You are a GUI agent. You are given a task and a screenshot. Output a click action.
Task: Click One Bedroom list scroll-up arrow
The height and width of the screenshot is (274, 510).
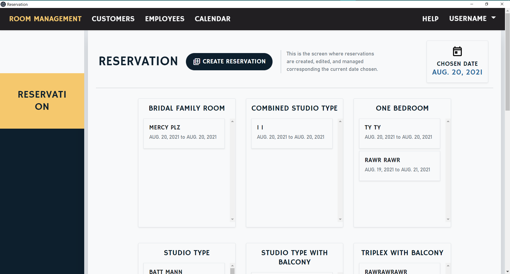pyautogui.click(x=448, y=121)
